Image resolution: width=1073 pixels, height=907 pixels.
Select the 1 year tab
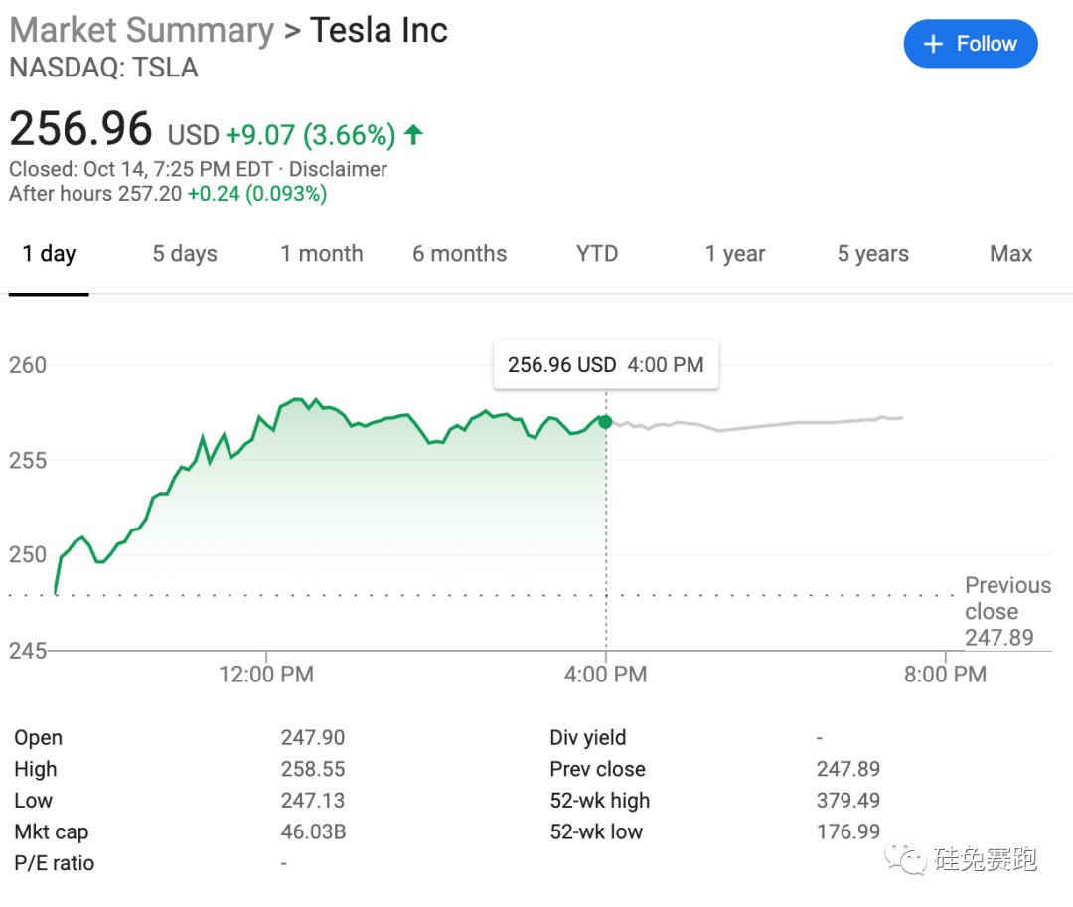pyautogui.click(x=735, y=254)
